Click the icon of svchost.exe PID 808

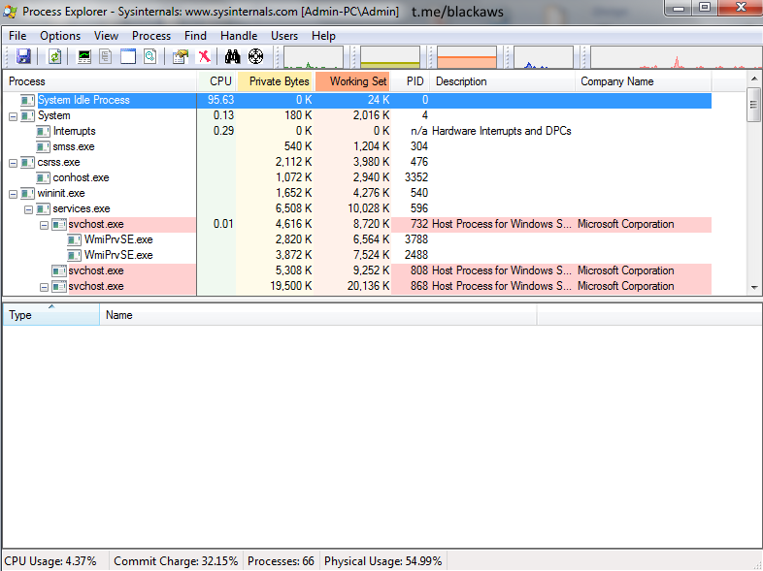click(59, 270)
